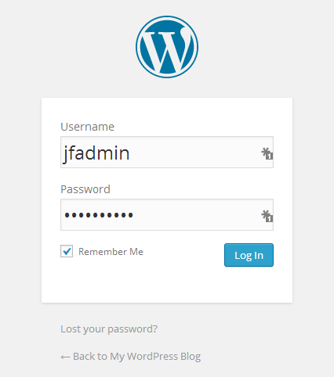Image resolution: width=334 pixels, height=377 pixels.
Task: Place cursor in the jfadmin username text
Action: [96, 153]
